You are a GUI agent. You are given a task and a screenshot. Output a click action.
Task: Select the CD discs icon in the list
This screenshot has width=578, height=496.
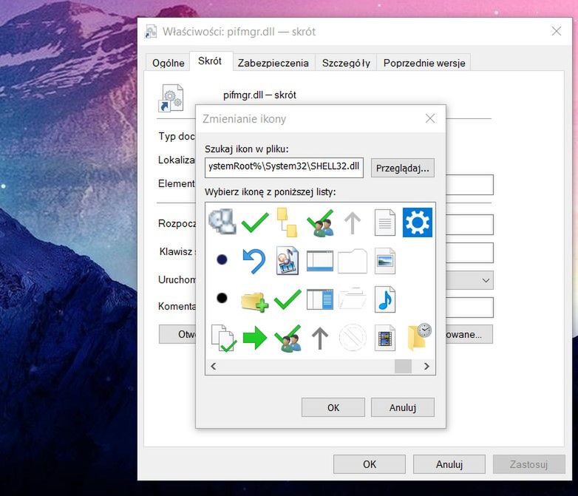(222, 221)
